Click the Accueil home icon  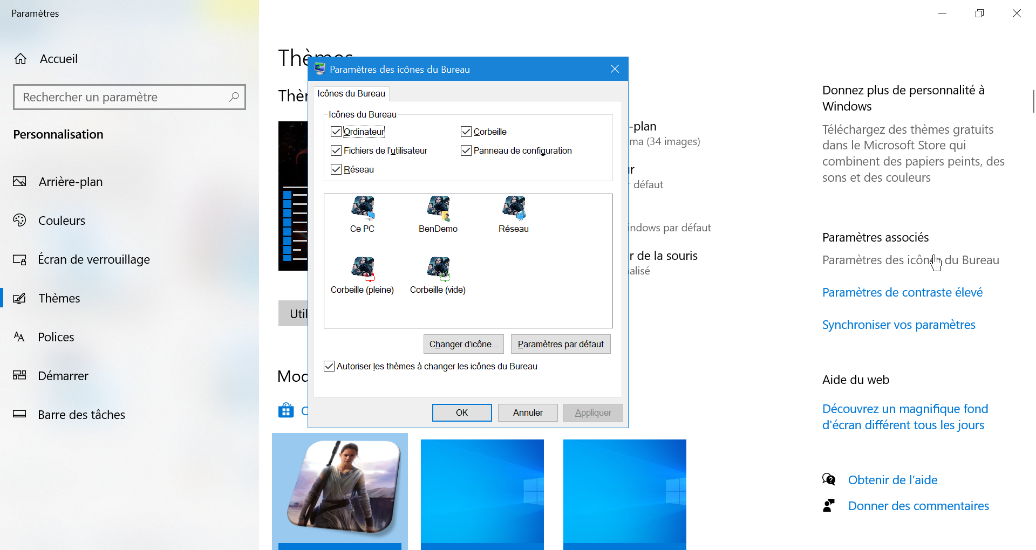pyautogui.click(x=21, y=59)
